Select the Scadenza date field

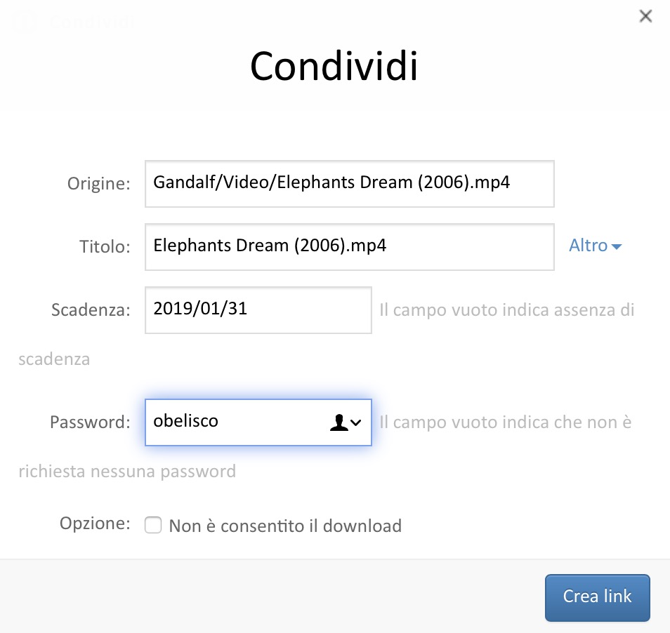(x=258, y=309)
